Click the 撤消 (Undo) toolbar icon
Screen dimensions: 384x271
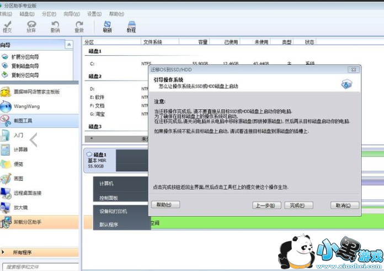(x=55, y=26)
